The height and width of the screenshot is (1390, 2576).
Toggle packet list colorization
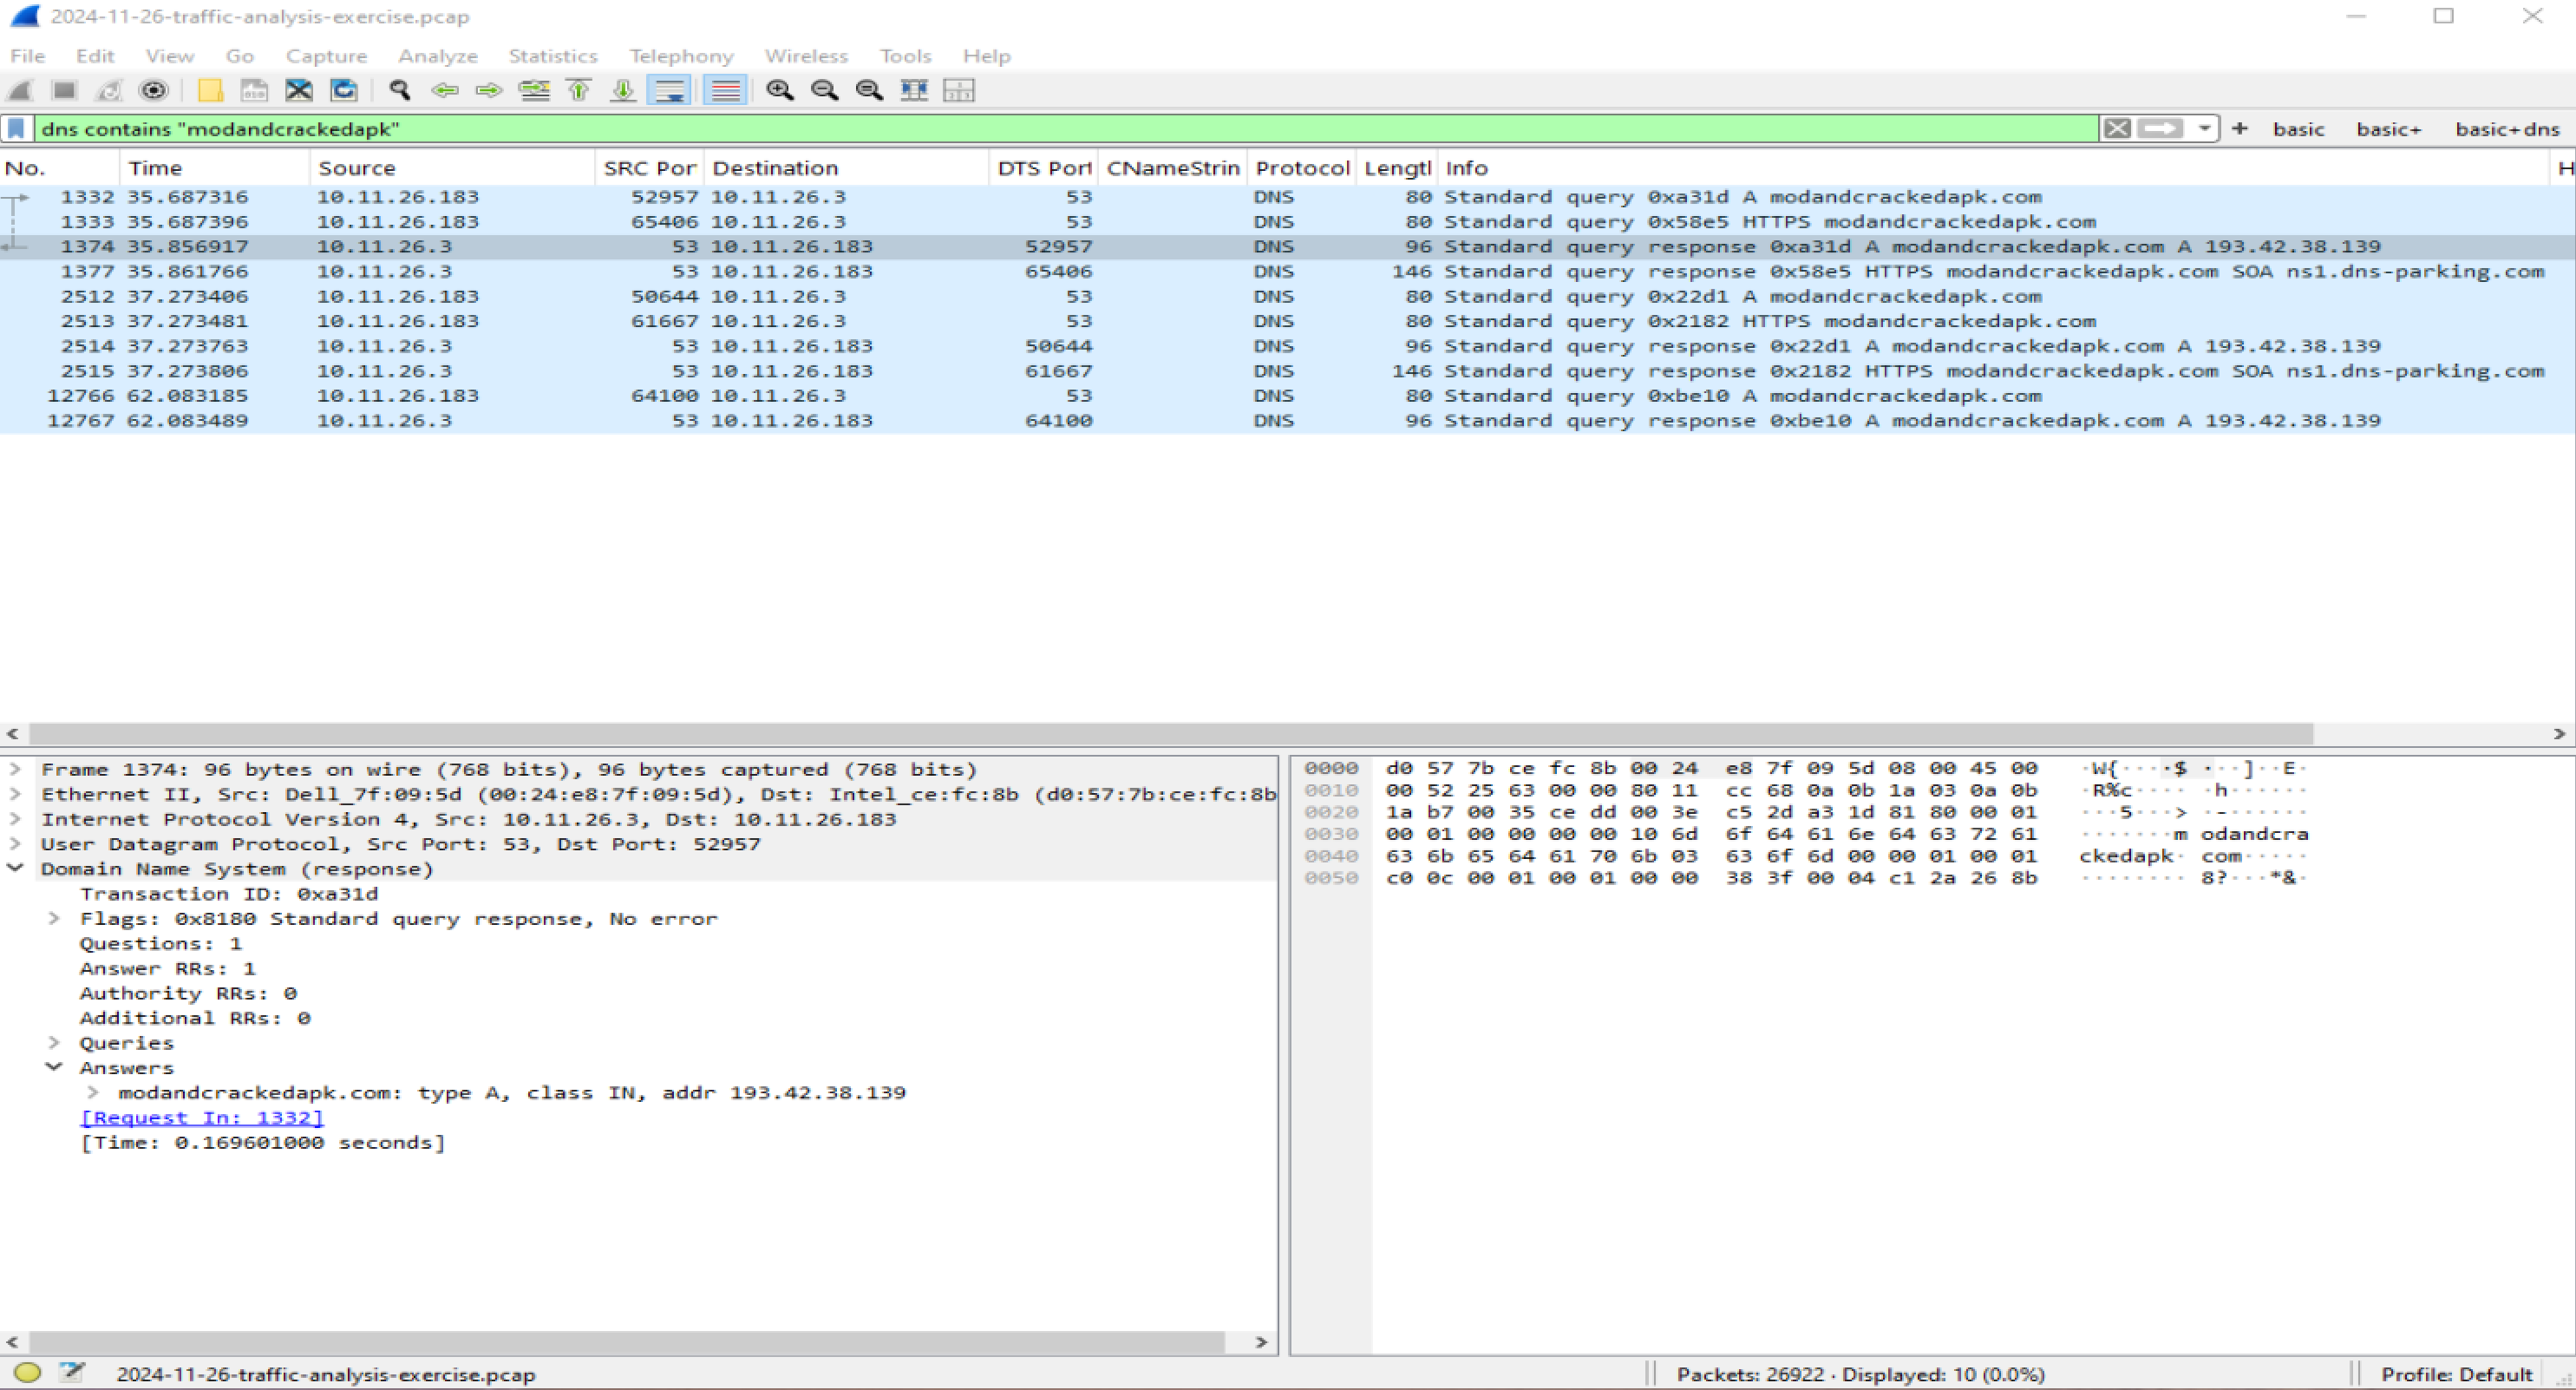[726, 90]
